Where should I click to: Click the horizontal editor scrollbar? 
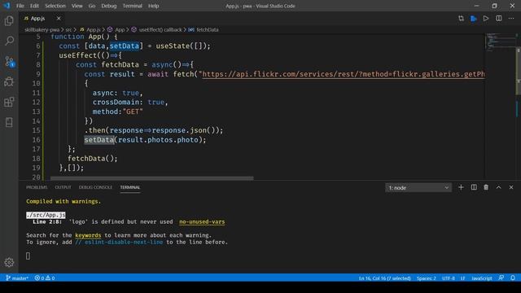click(152, 178)
